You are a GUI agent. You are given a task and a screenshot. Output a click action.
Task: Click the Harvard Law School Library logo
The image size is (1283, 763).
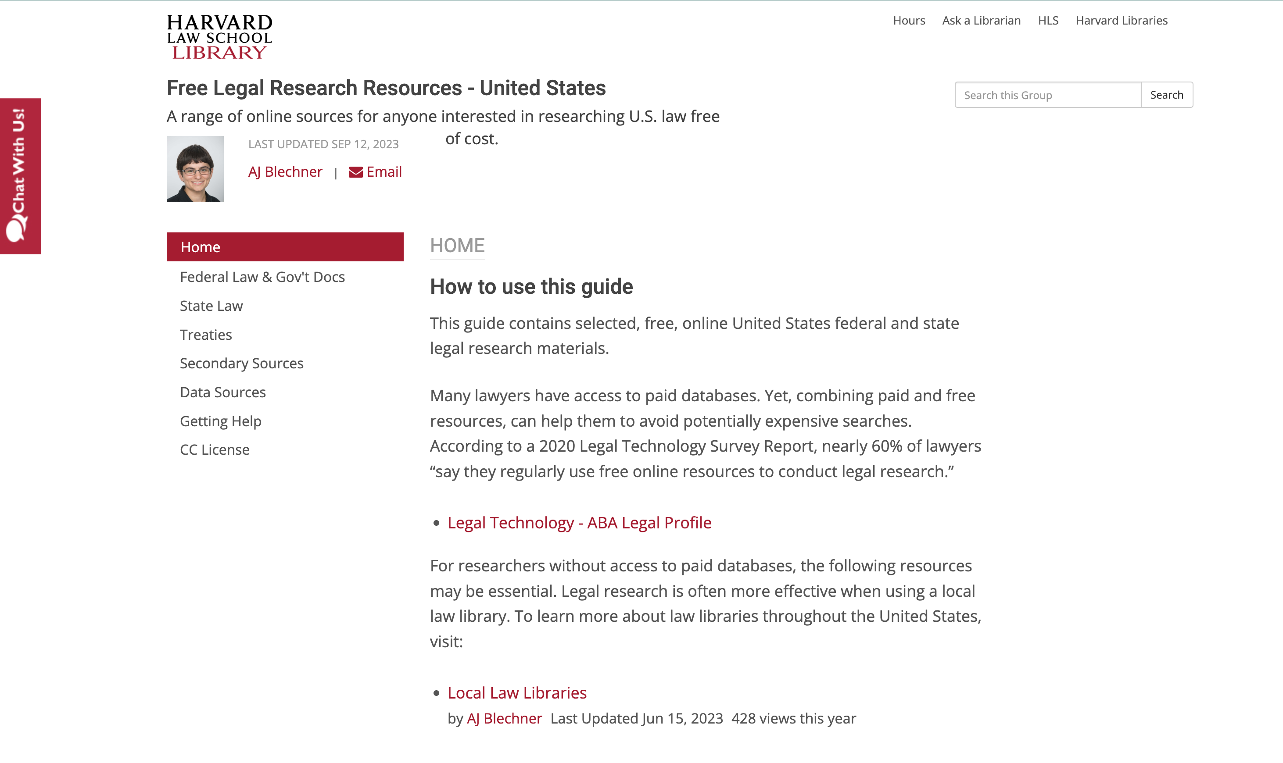(x=220, y=37)
